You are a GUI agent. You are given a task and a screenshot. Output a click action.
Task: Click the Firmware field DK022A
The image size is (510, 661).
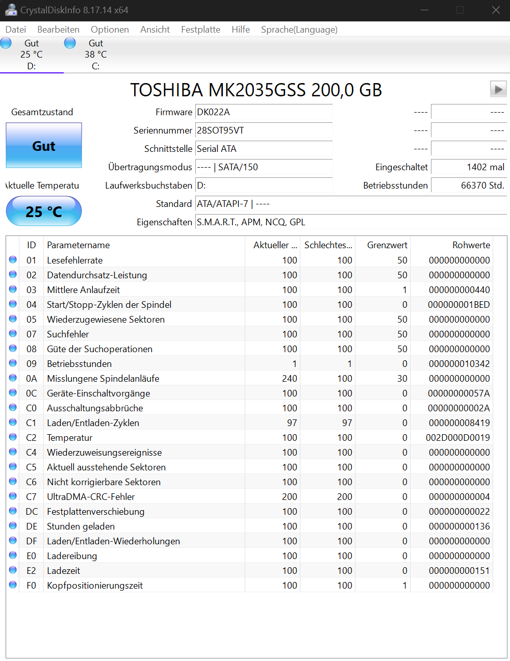click(264, 112)
